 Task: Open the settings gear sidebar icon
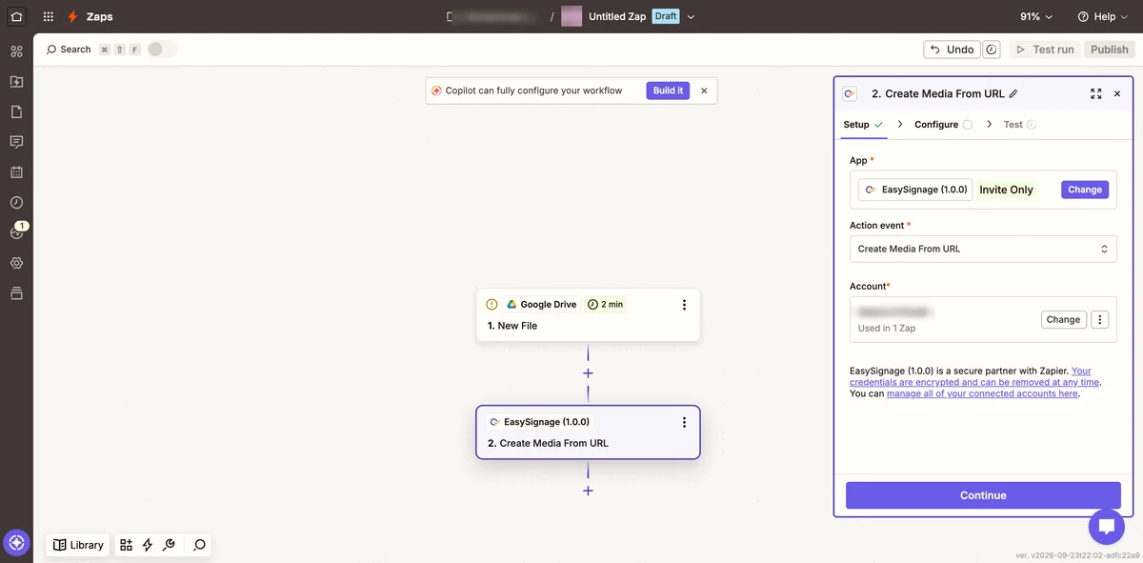pos(16,263)
